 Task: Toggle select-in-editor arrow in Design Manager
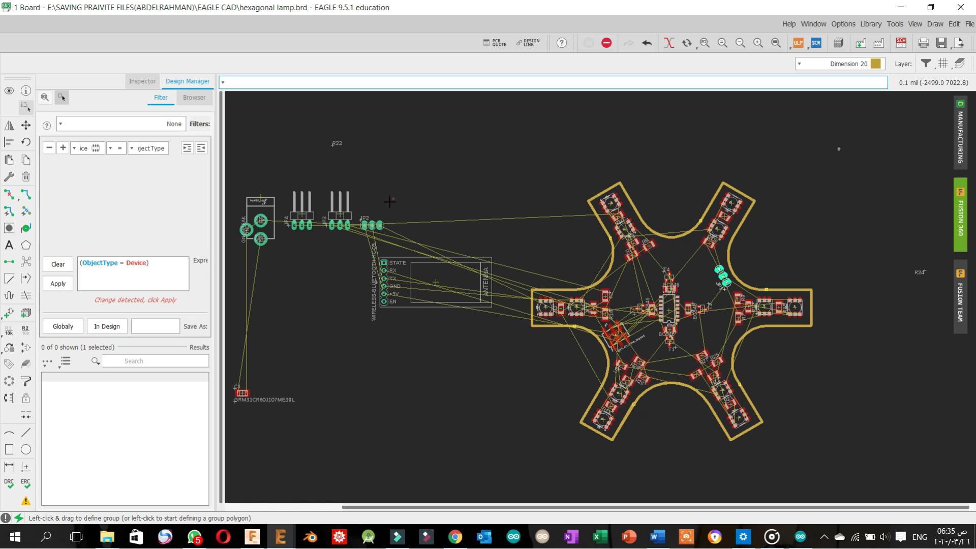coord(62,97)
